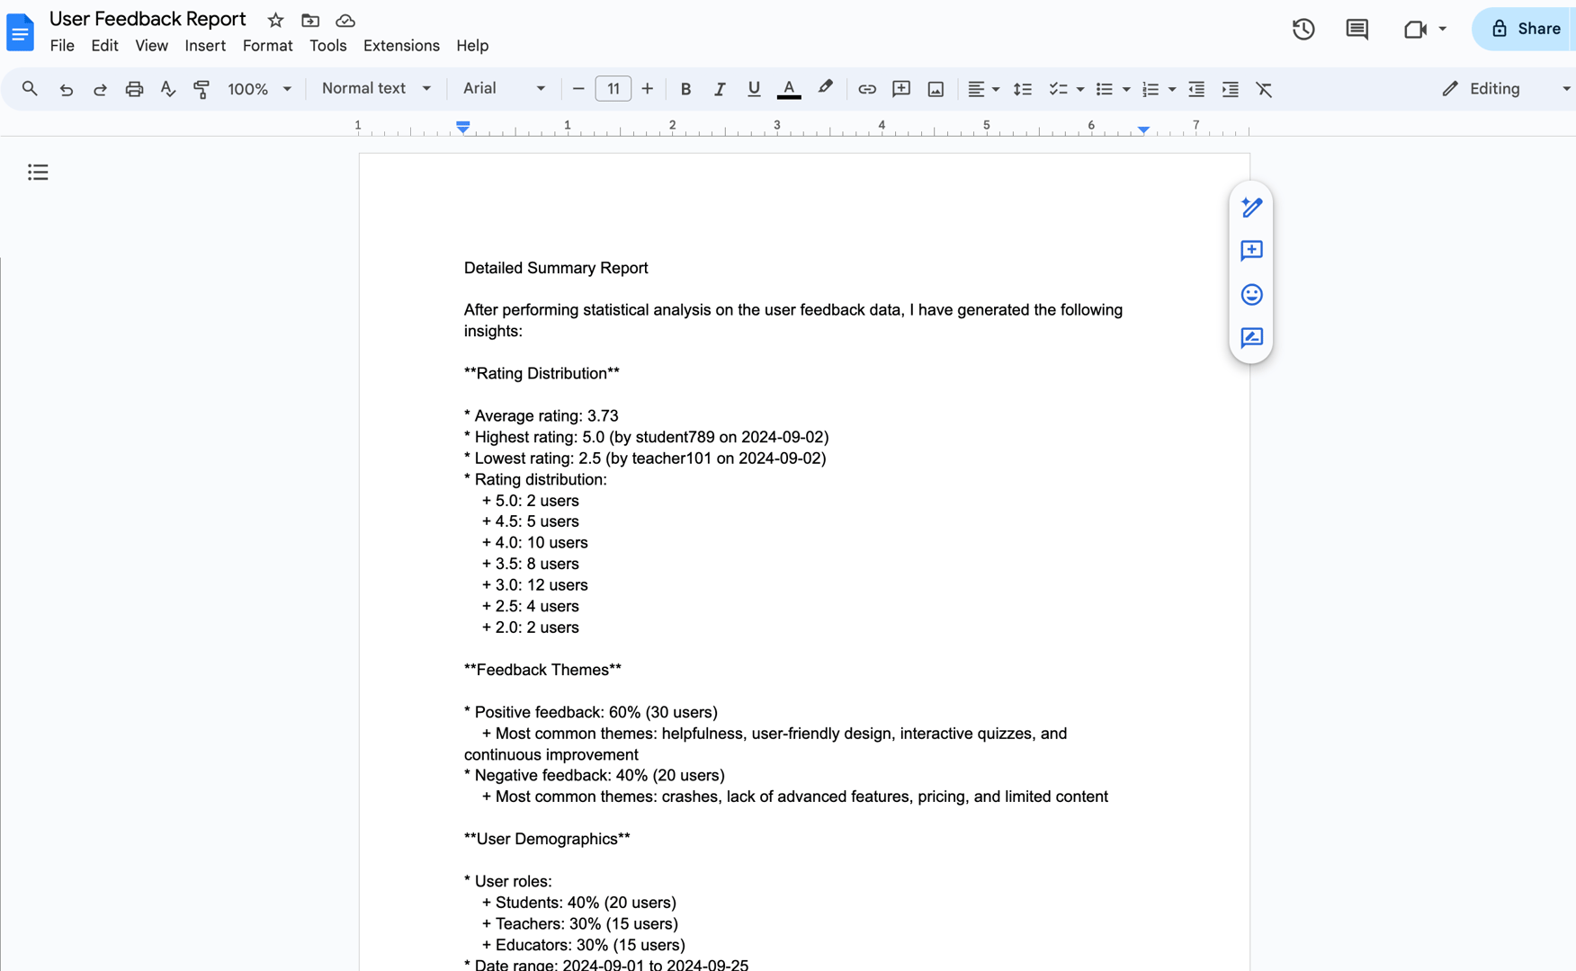Click the document title User Feedback Report
This screenshot has height=971, width=1576.
pos(148,19)
